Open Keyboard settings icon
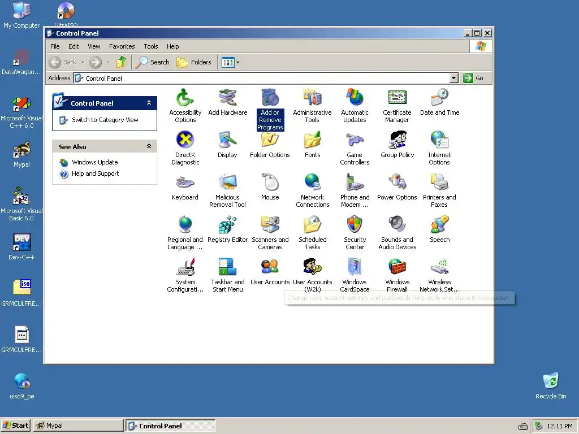The image size is (579, 434). pyautogui.click(x=185, y=187)
